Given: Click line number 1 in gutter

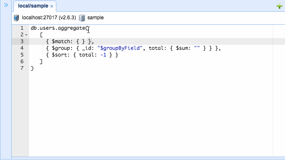Looking at the screenshot, I should [22, 28].
